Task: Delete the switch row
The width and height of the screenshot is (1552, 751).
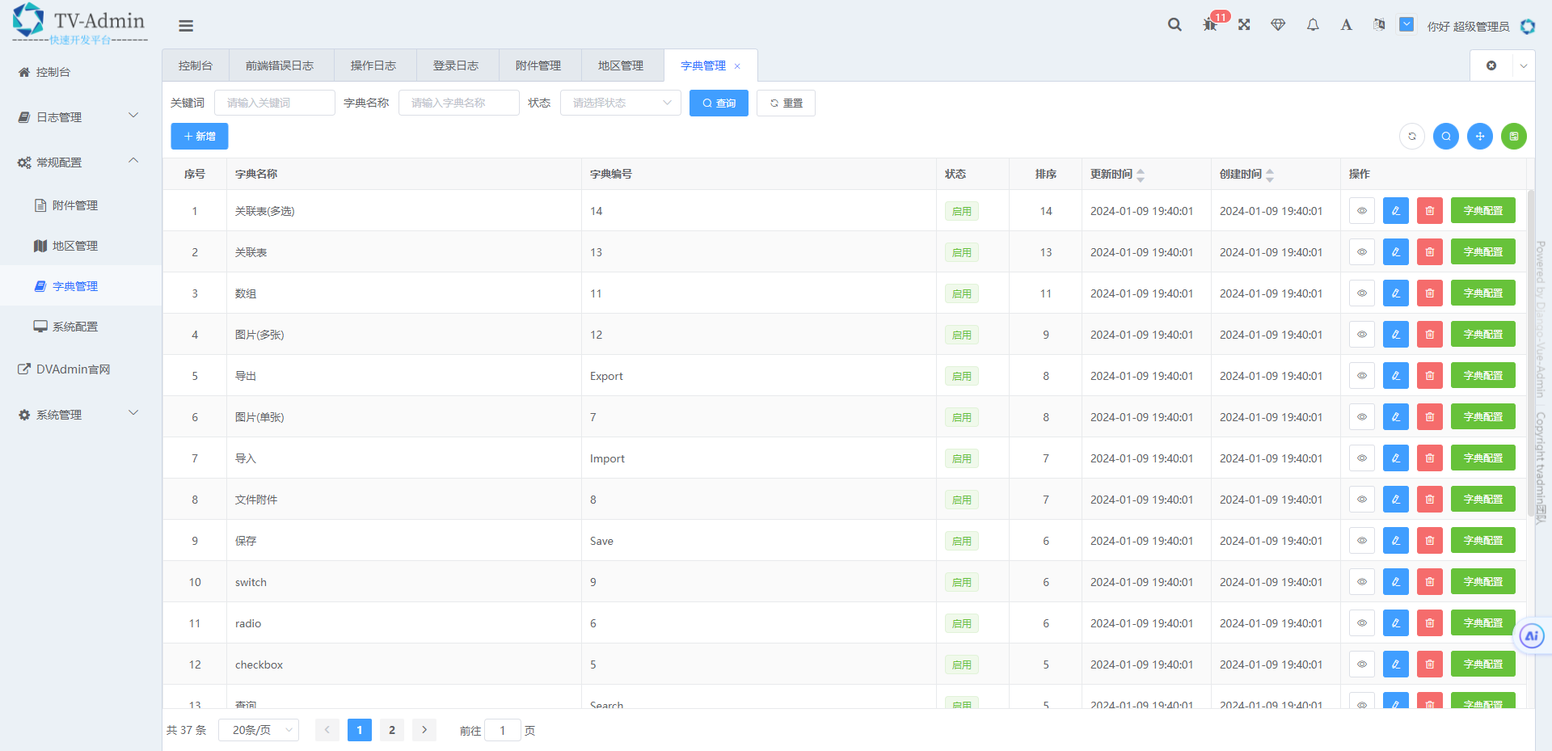Action: 1430,582
